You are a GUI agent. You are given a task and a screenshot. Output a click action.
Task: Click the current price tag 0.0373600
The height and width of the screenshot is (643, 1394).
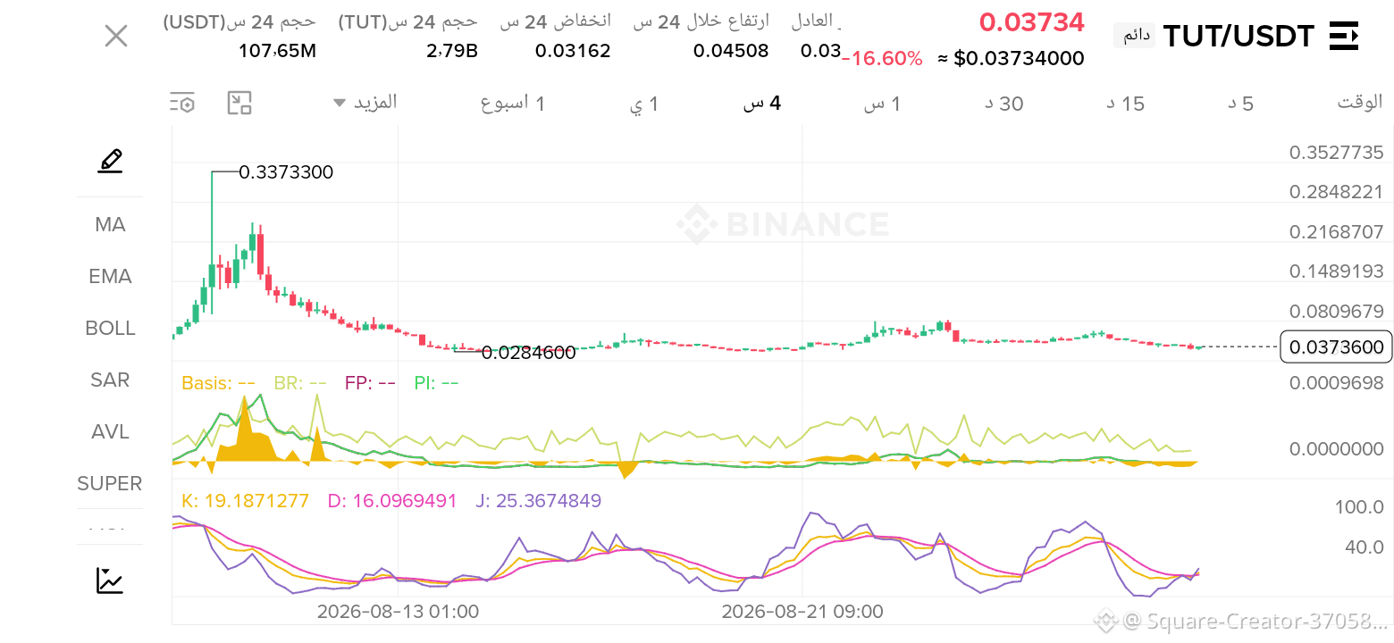pyautogui.click(x=1336, y=347)
